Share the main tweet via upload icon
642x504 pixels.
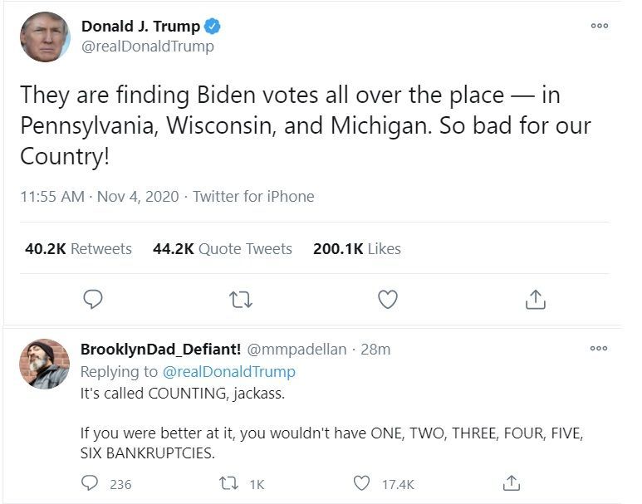[536, 299]
